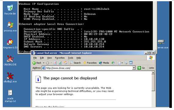Close the Internet Explorer window
Image resolution: width=174 pixels, height=110 pixels.
tap(153, 53)
